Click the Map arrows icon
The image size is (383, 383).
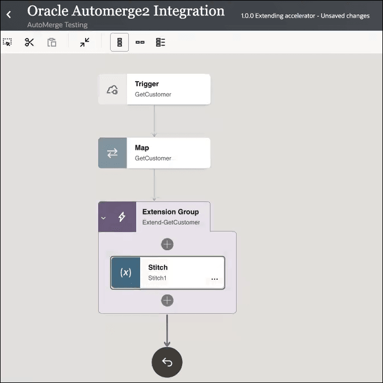click(112, 153)
